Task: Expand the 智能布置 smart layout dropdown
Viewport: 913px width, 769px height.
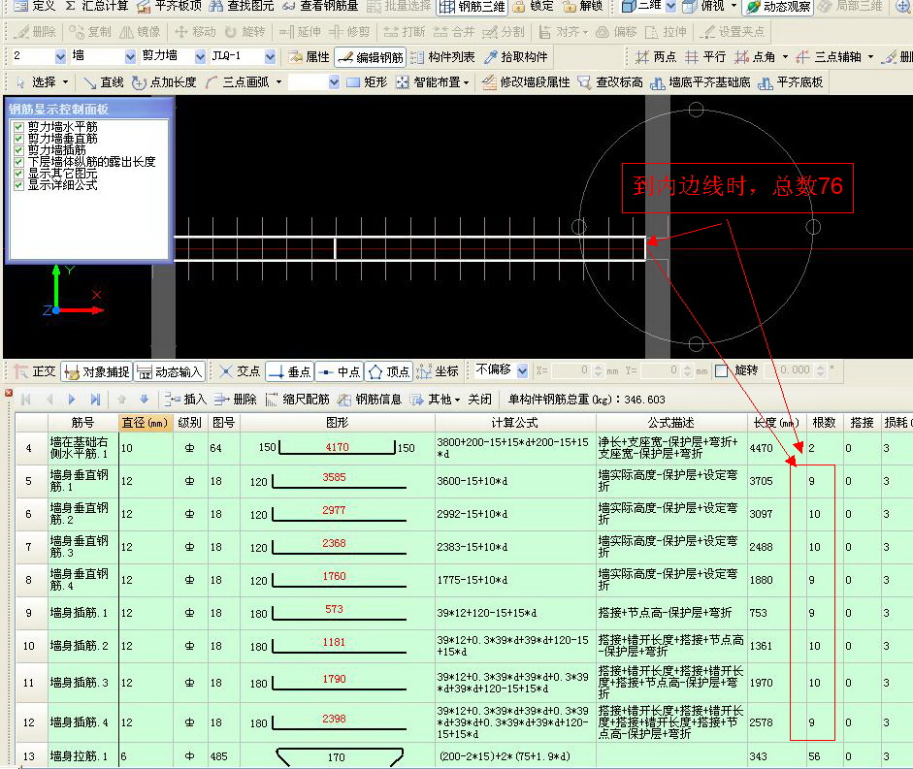Action: 467,82
